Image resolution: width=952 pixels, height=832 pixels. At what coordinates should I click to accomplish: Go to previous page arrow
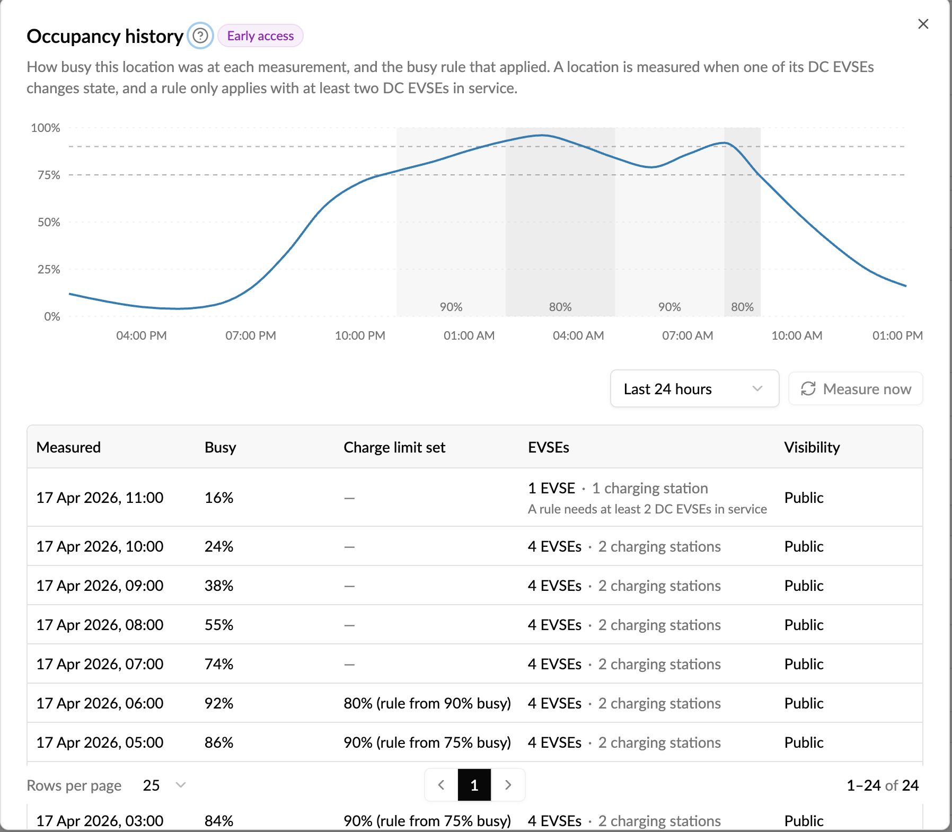[441, 785]
